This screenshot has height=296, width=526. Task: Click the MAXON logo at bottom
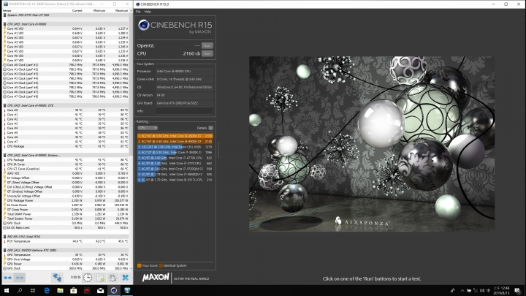(156, 277)
